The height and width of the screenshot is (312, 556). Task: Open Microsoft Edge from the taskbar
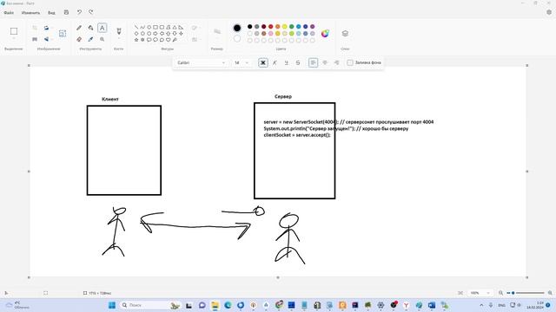[228, 305]
